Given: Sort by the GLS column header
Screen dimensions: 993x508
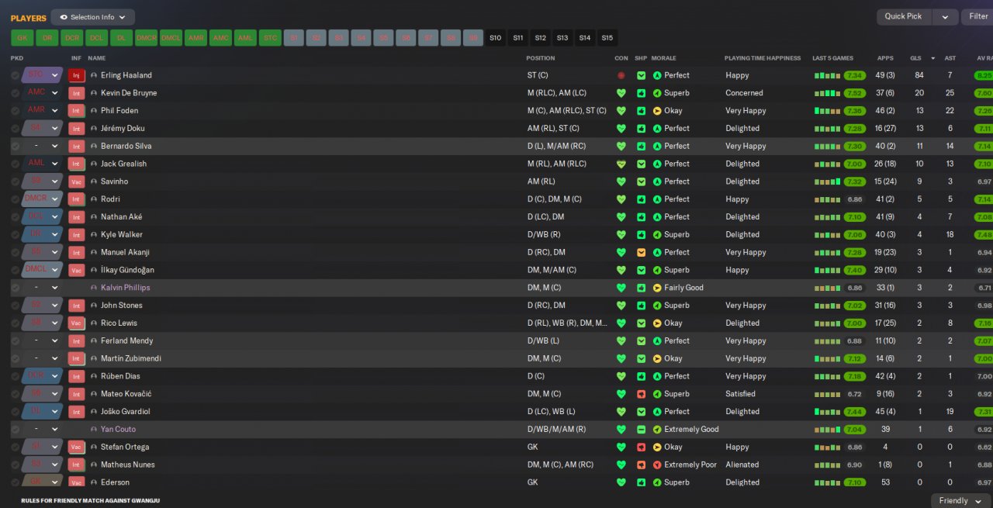Looking at the screenshot, I should click(915, 58).
